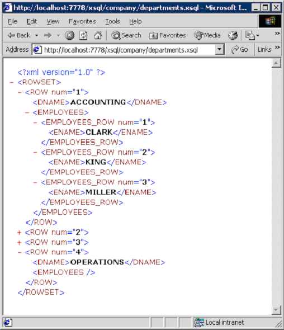Collapse EMPLOYEES_ROW num="1" node
Viewport: 284px width, 330px height.
click(x=35, y=122)
